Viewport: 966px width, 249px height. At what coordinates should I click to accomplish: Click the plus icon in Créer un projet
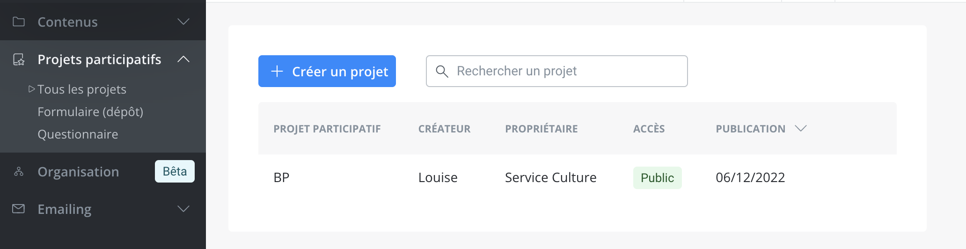click(277, 71)
